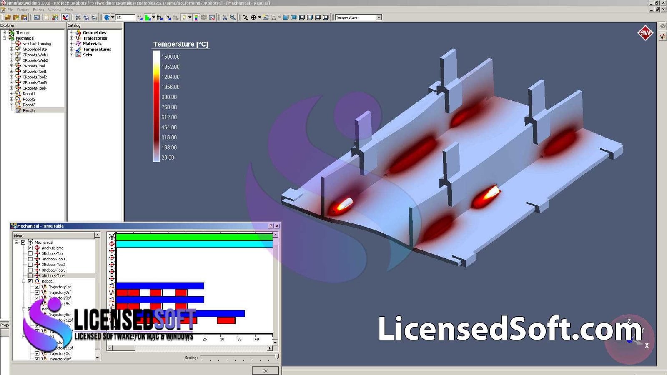Click the four-arrow move view icon
The image size is (667, 375).
pos(253,17)
